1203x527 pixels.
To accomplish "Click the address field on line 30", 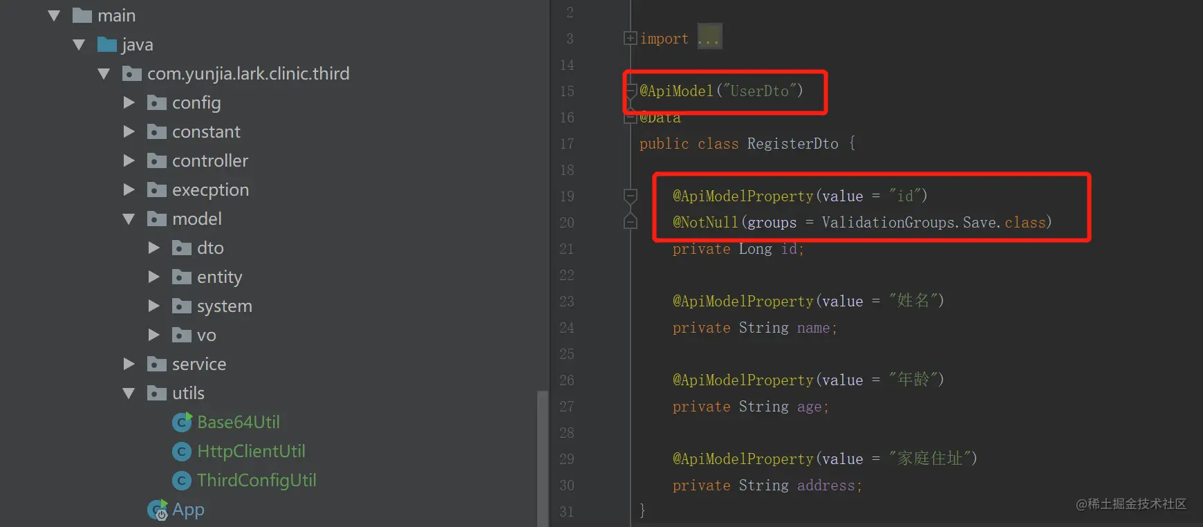I will click(826, 486).
